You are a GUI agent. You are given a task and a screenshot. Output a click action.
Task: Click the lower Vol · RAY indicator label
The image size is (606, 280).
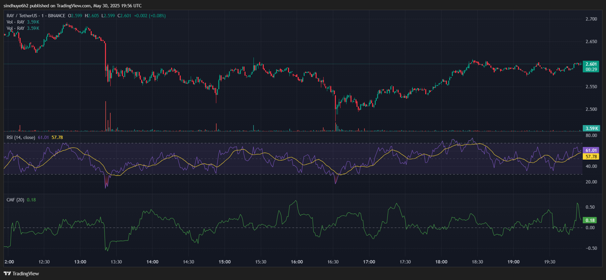[x=16, y=28]
